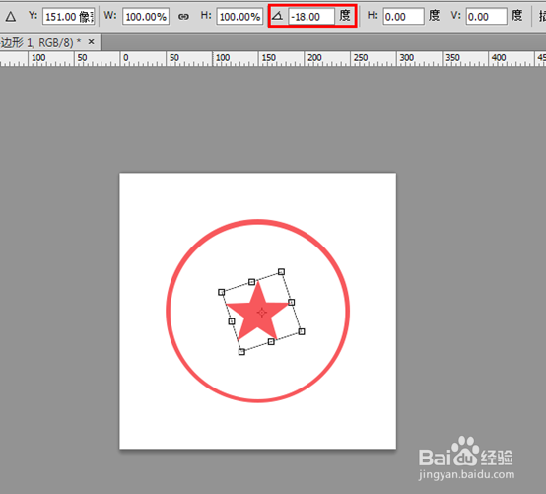
Task: Click the W: width label
Action: [110, 16]
